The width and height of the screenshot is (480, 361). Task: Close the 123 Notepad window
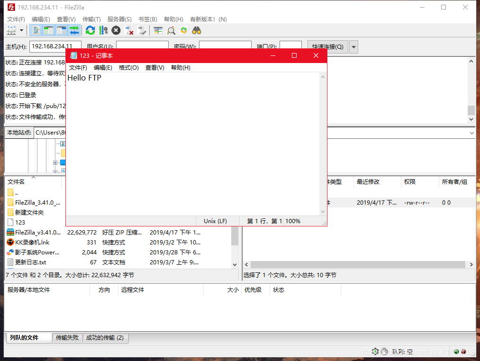coord(316,55)
